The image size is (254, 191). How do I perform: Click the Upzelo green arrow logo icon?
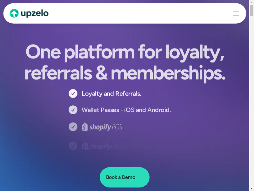click(x=14, y=13)
